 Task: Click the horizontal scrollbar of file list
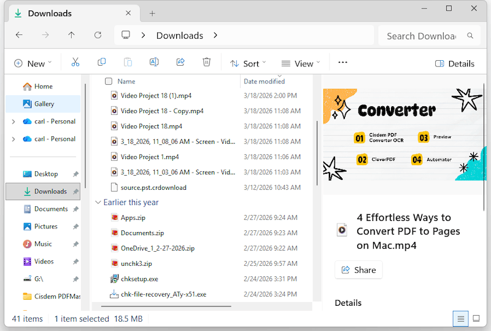click(x=166, y=306)
